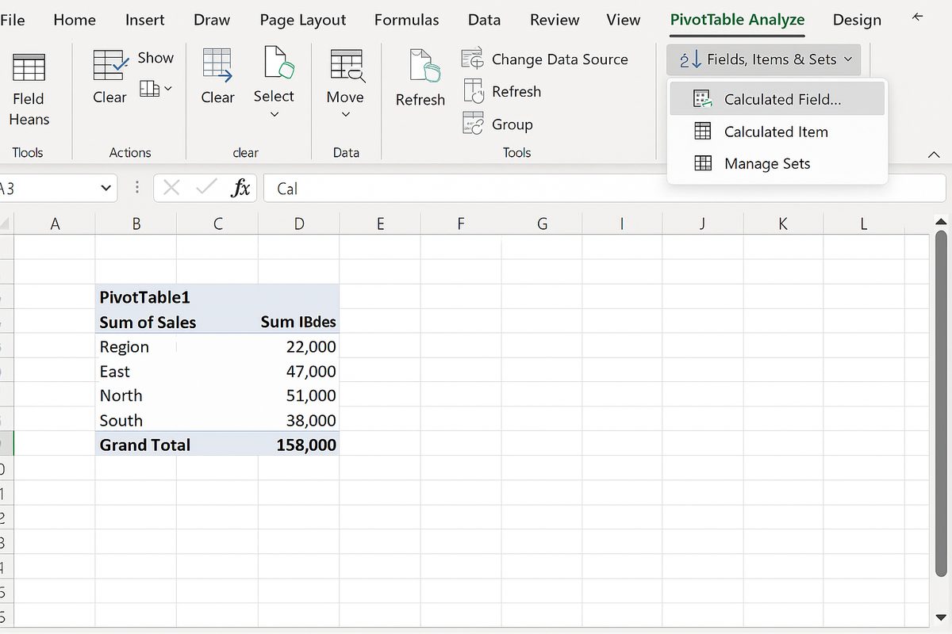Select column A header
The width and height of the screenshot is (952, 634).
56,224
